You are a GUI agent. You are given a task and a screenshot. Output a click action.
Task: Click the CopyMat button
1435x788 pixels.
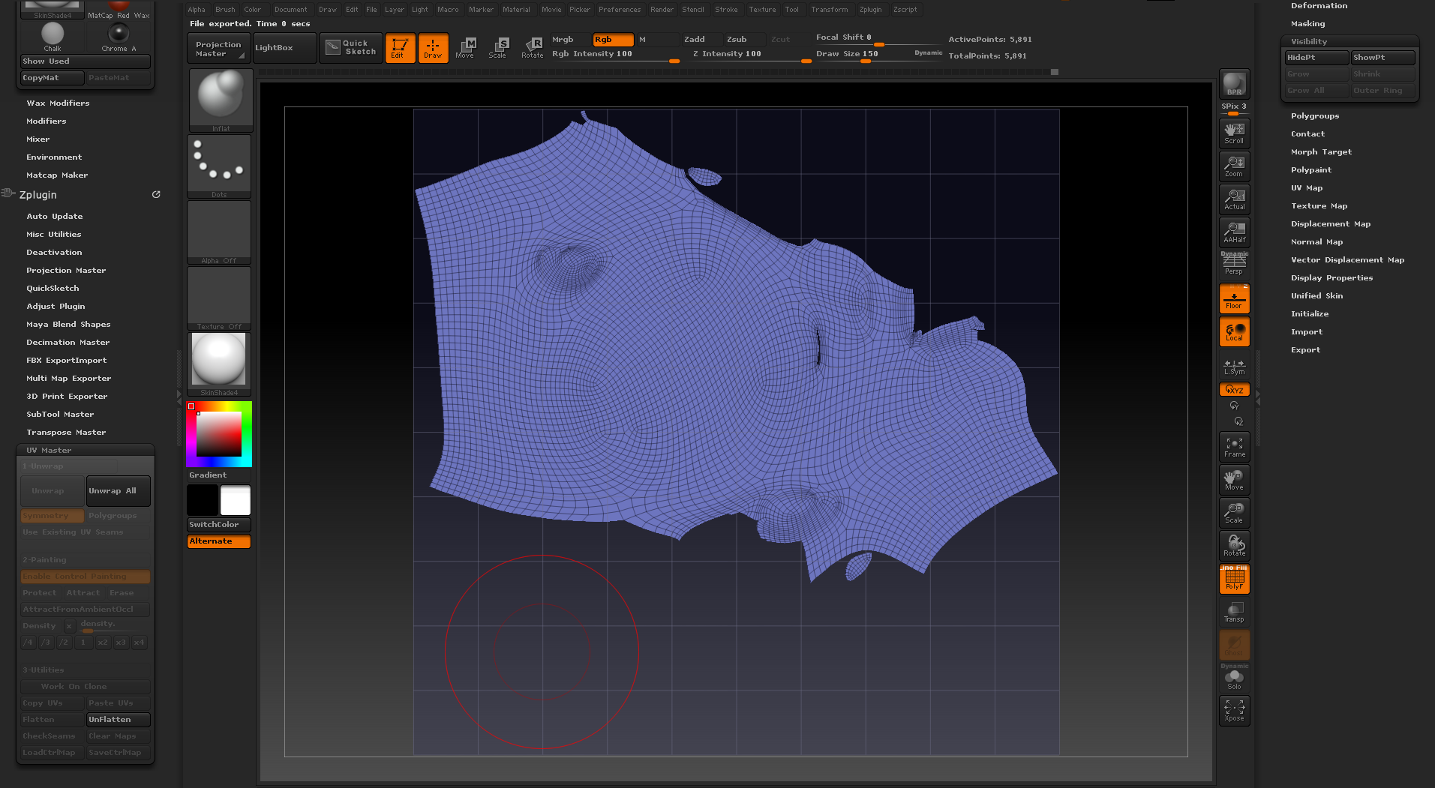[x=52, y=77]
